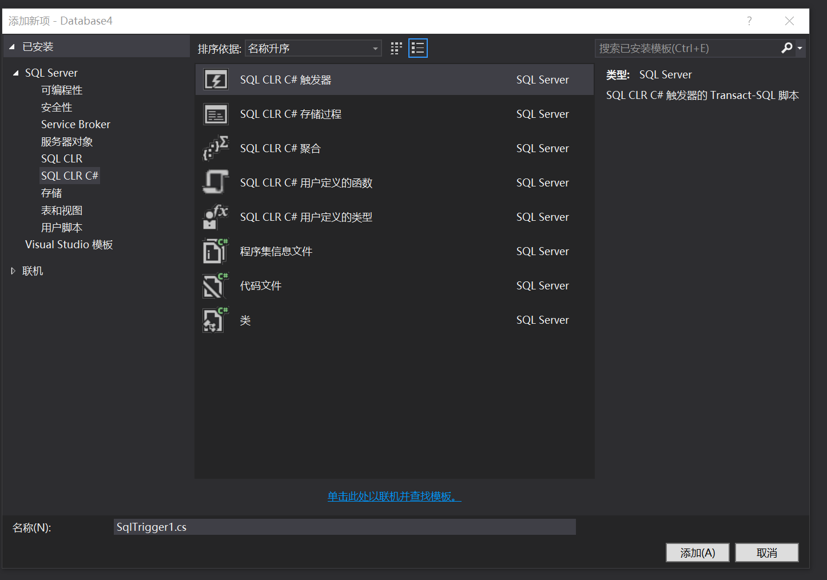This screenshot has width=827, height=580.
Task: Select the SQL CLR C# 用户定义的类型 icon
Action: coord(216,217)
